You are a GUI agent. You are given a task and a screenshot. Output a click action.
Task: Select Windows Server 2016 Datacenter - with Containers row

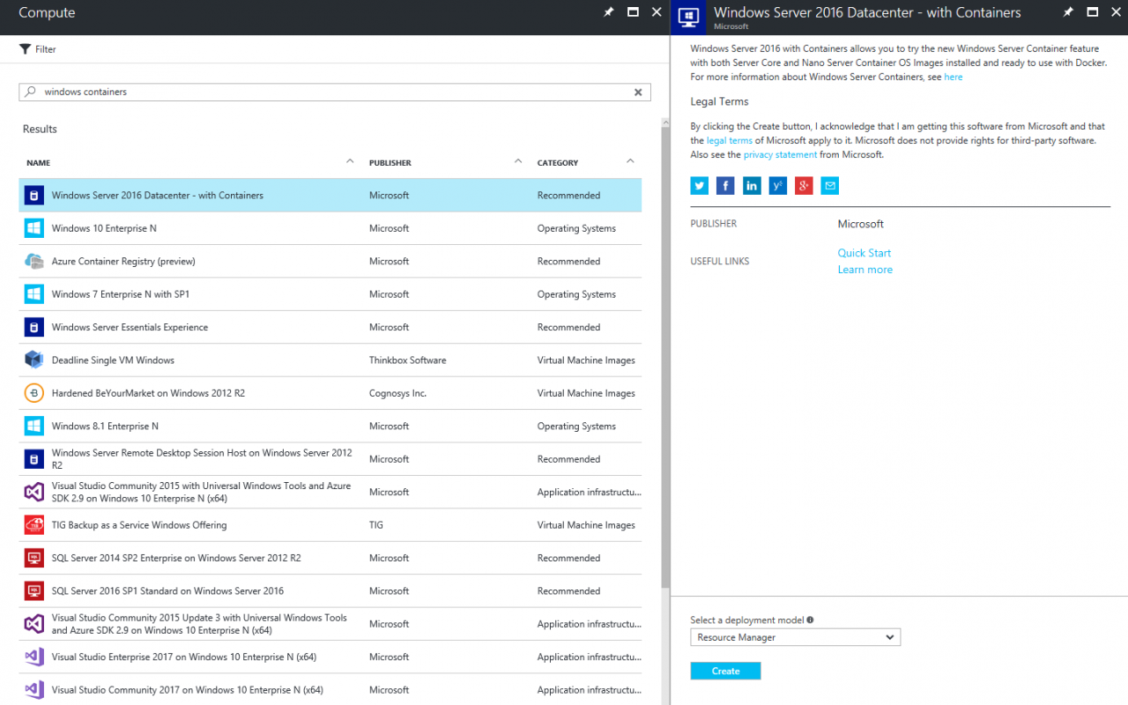coord(330,196)
